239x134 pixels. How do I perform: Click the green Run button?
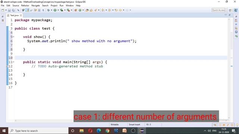[x=55, y=10]
